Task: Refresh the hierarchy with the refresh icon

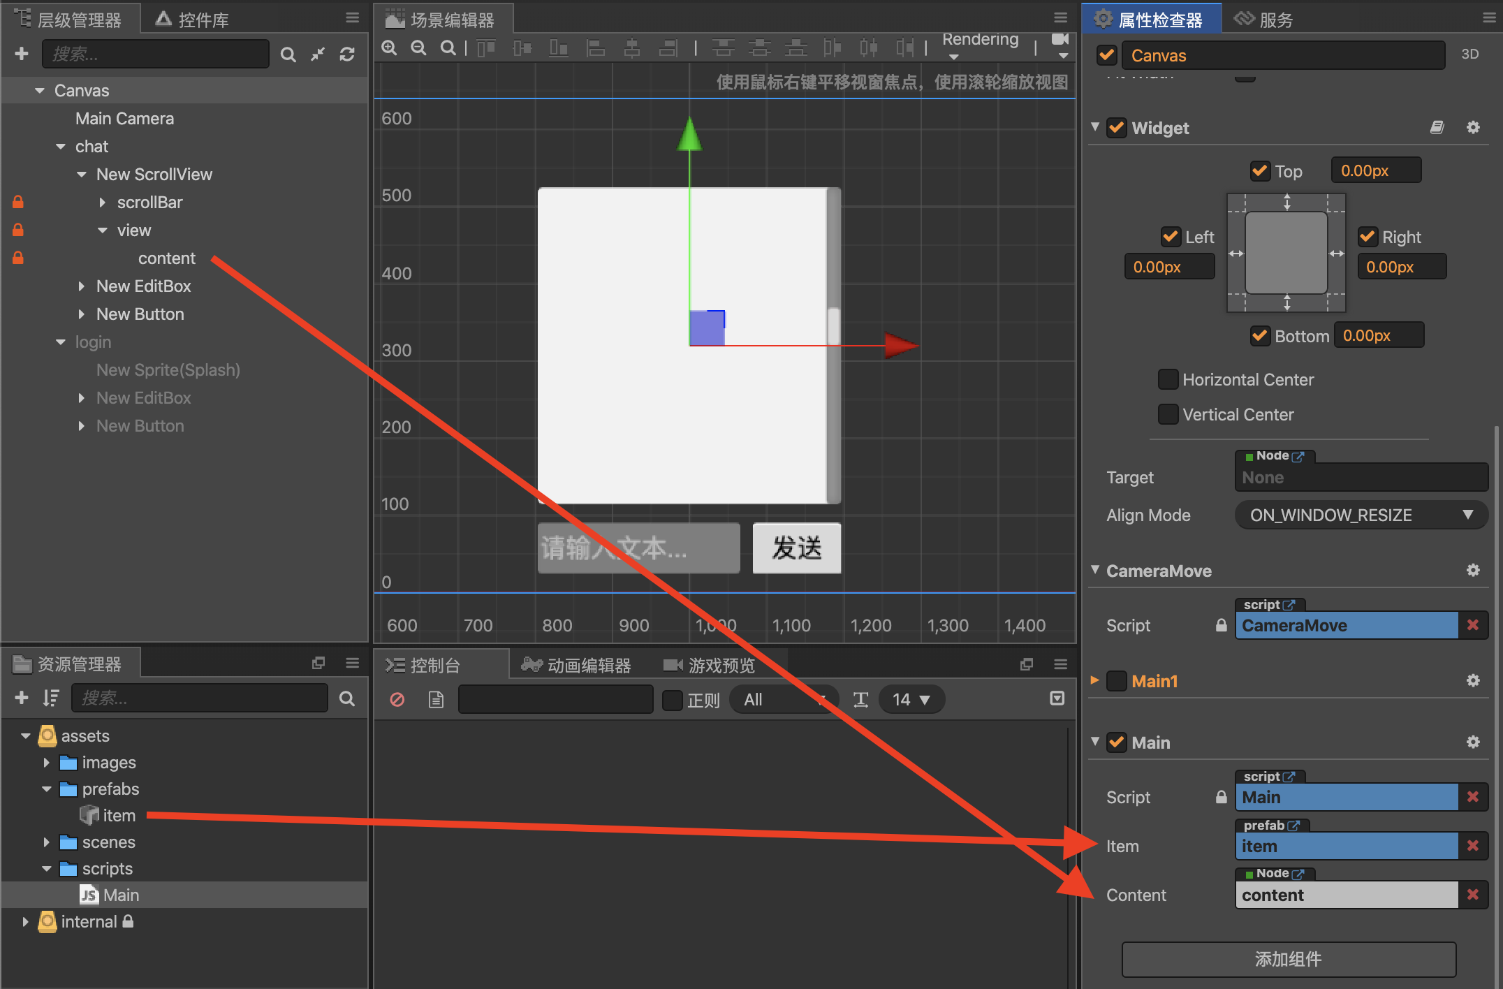Action: point(348,54)
